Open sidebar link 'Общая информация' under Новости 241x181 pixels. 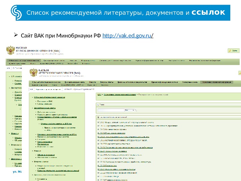(46, 155)
